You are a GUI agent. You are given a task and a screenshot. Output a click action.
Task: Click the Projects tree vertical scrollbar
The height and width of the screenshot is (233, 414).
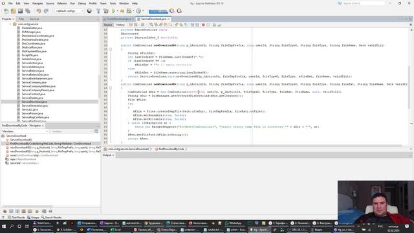pyautogui.click(x=99, y=86)
